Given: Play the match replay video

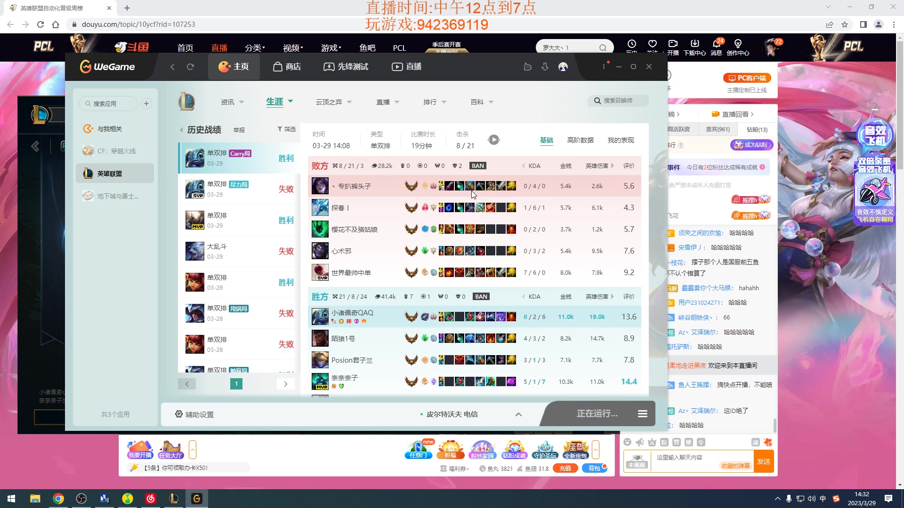Looking at the screenshot, I should pos(493,139).
